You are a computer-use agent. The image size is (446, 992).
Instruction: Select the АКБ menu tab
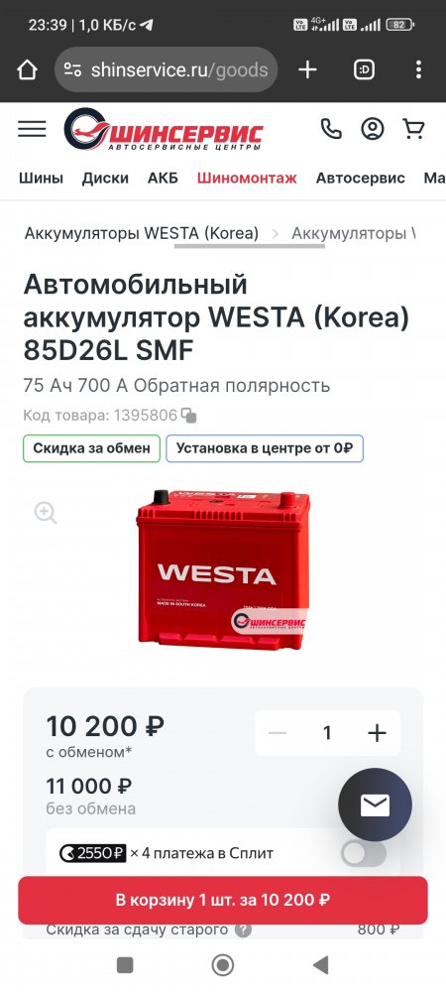(163, 178)
